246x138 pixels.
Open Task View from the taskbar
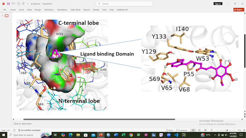55,135
